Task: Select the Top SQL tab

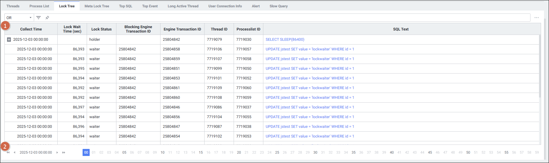Action: point(125,6)
